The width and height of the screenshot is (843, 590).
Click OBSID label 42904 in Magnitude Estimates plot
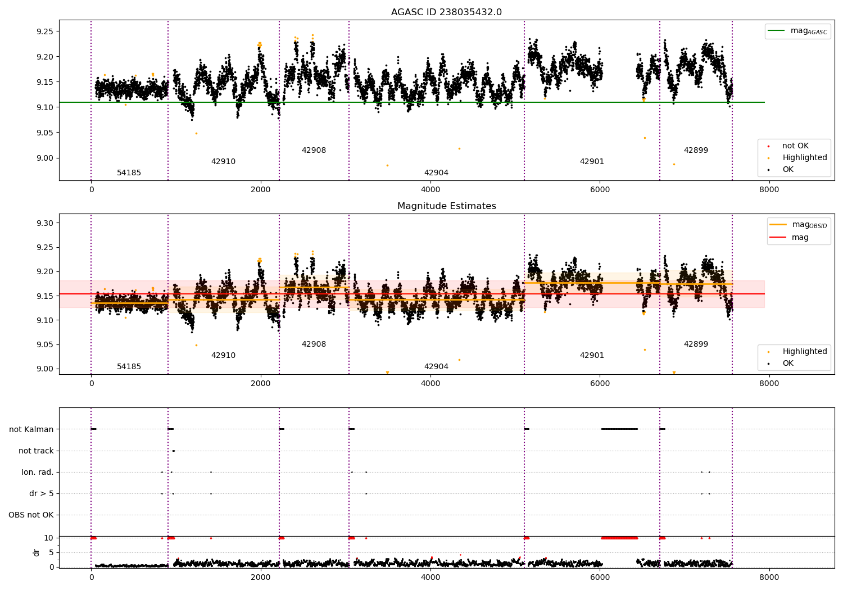pos(436,367)
